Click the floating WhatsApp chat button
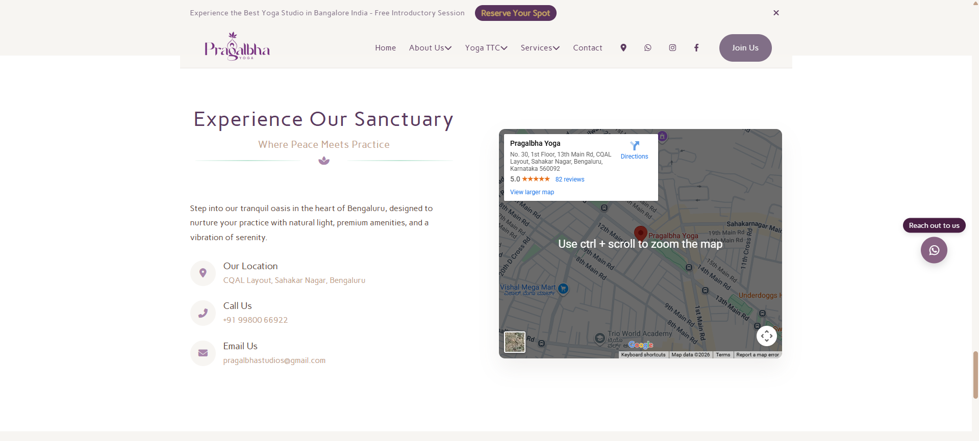Image resolution: width=979 pixels, height=441 pixels. click(x=934, y=250)
